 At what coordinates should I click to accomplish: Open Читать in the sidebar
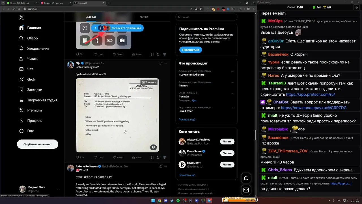coord(29,59)
